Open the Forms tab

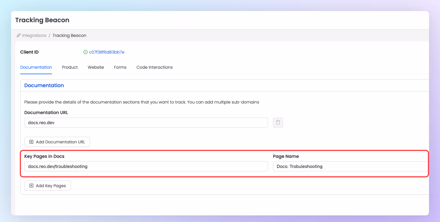pyautogui.click(x=120, y=67)
